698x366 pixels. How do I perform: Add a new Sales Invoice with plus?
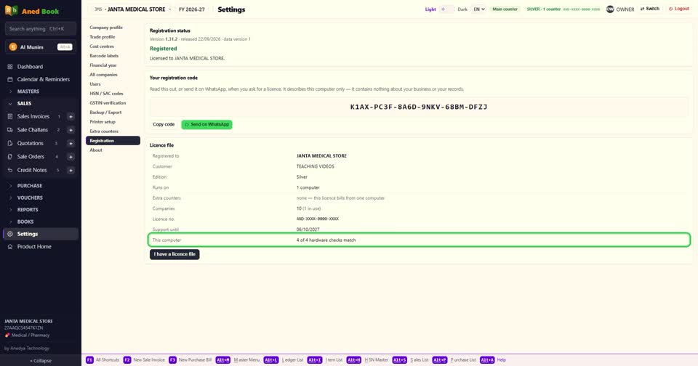71,116
